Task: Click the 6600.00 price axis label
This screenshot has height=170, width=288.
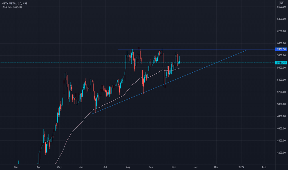Action: tap(281, 7)
